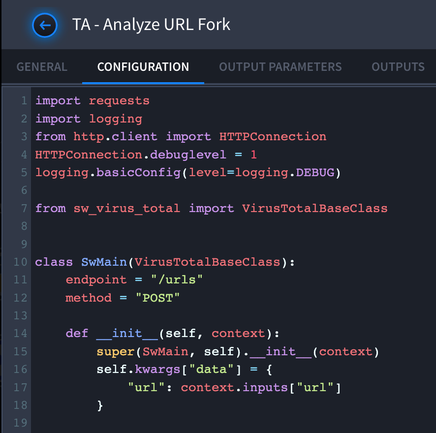Viewport: 436px width, 433px height.
Task: Click the self.kwargs["data"] line
Action: click(x=185, y=370)
